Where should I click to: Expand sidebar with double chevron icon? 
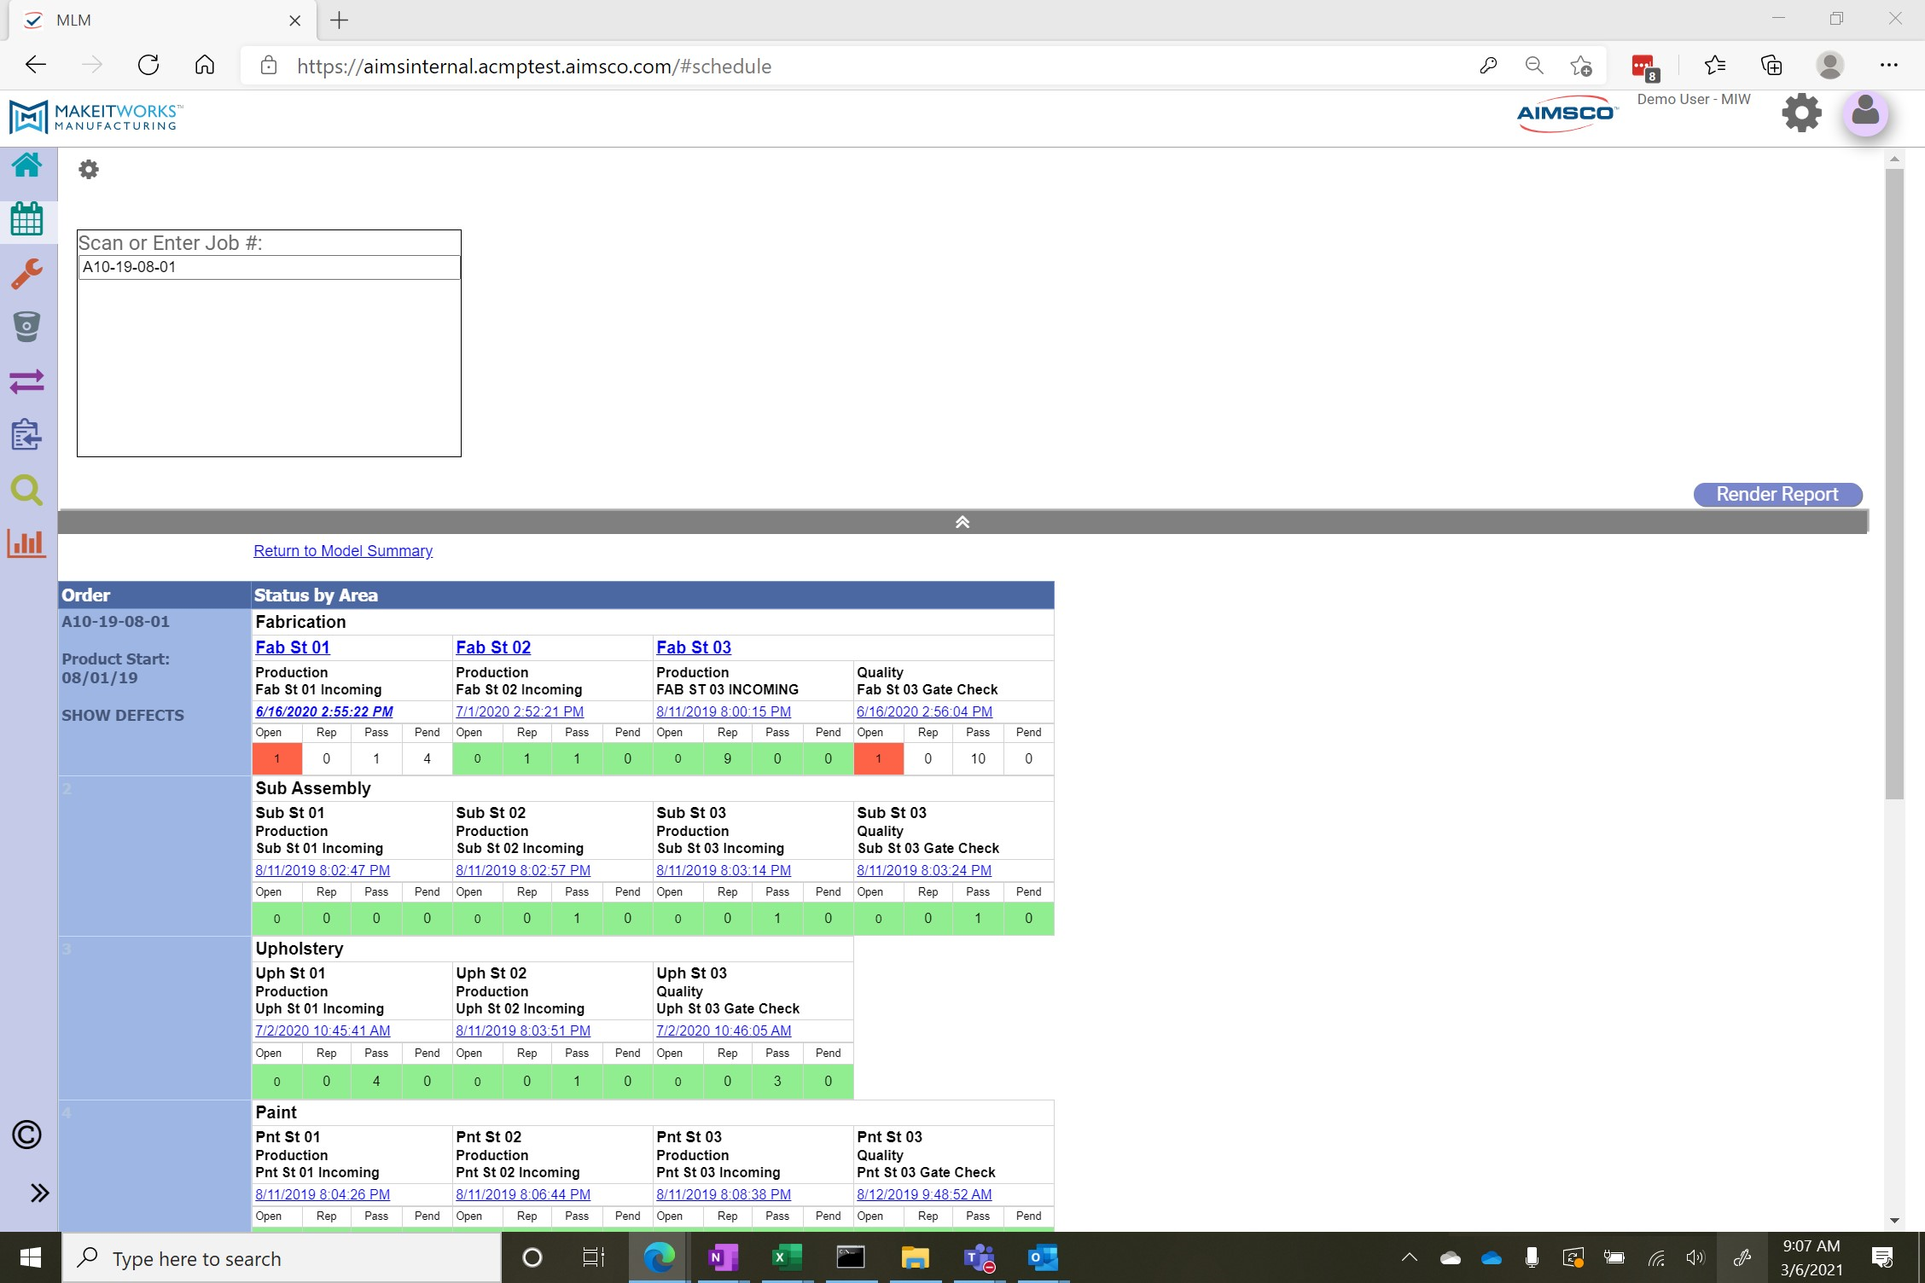[x=39, y=1193]
